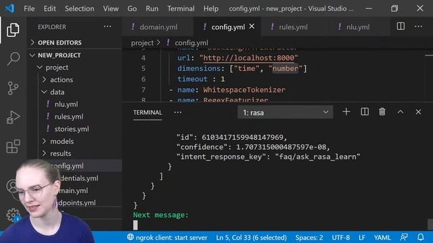Screen dimensions: 433x243
Task: Kill the terminal with trash icon
Action: (382, 112)
